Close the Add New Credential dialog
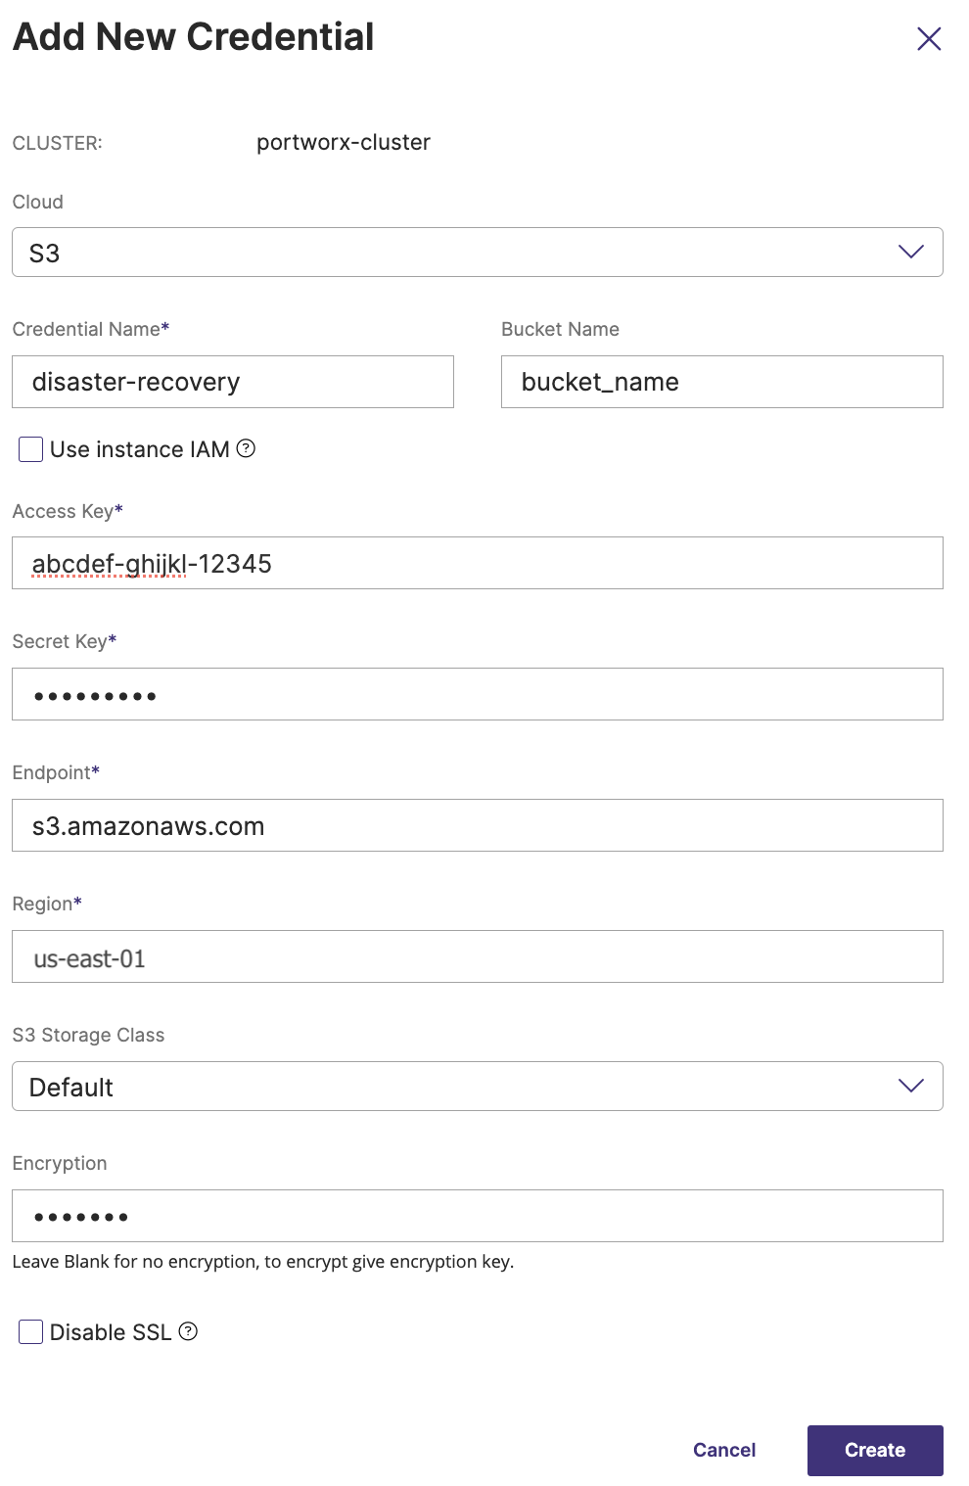The width and height of the screenshot is (969, 1486). coord(929,39)
